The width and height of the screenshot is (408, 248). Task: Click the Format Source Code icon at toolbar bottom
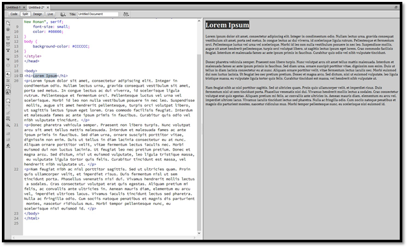(x=8, y=146)
